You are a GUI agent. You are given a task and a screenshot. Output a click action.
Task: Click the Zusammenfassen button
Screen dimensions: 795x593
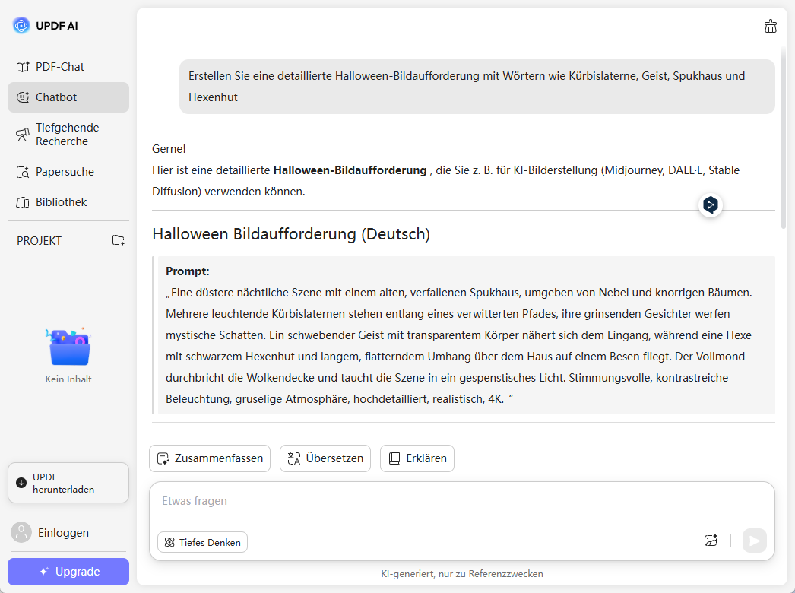[x=209, y=458]
